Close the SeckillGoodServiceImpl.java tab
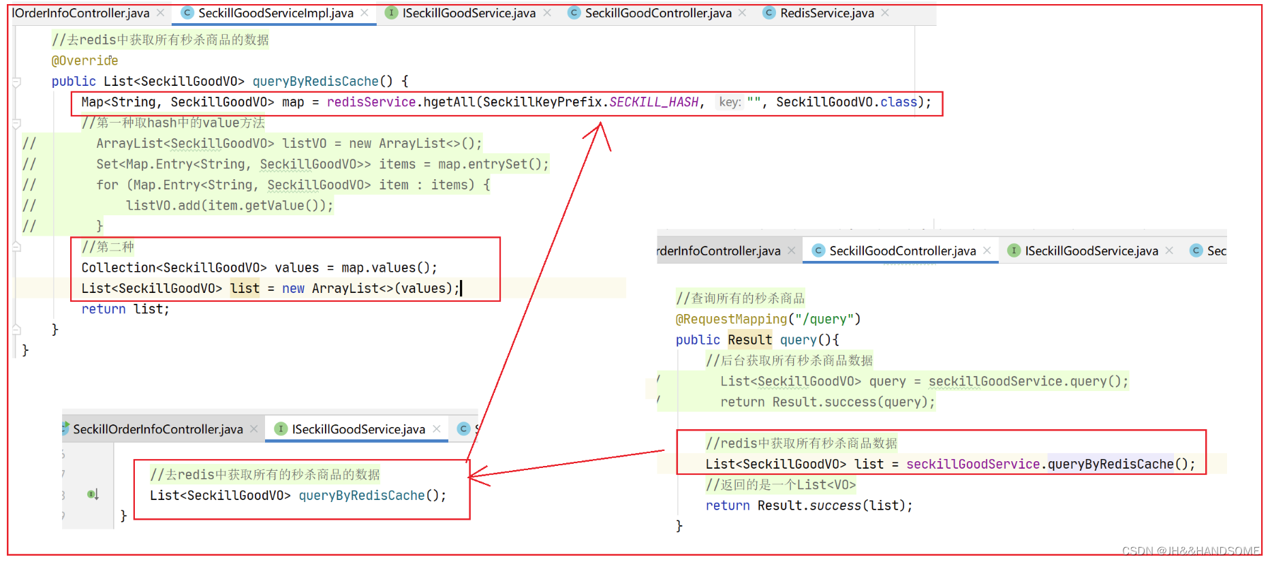The height and width of the screenshot is (562, 1270). 365,13
